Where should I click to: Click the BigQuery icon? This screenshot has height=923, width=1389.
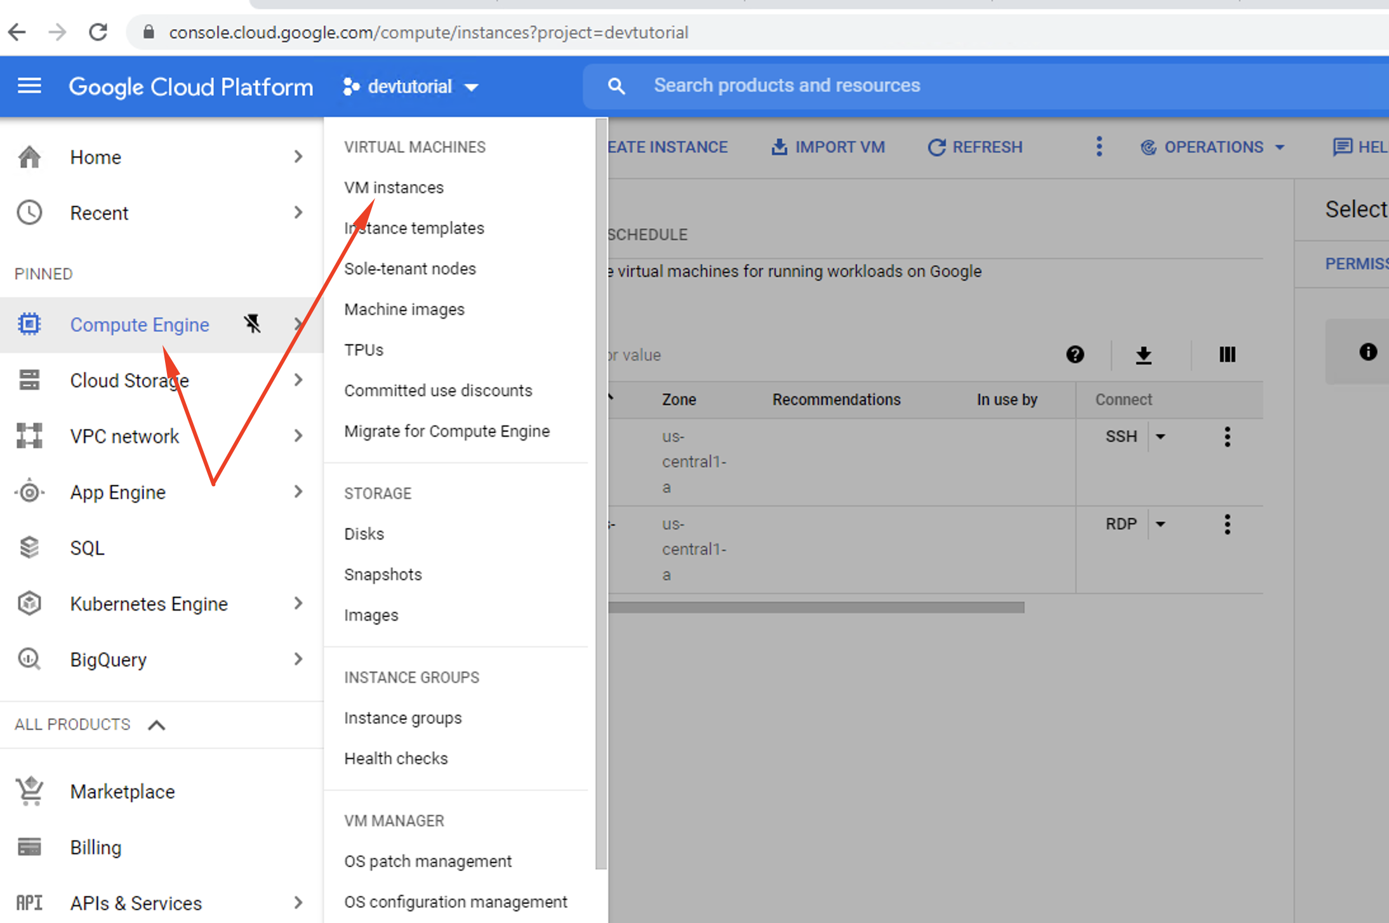(29, 659)
